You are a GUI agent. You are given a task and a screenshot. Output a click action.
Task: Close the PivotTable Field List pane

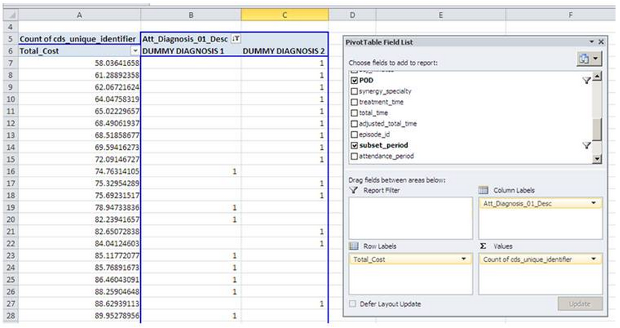601,42
